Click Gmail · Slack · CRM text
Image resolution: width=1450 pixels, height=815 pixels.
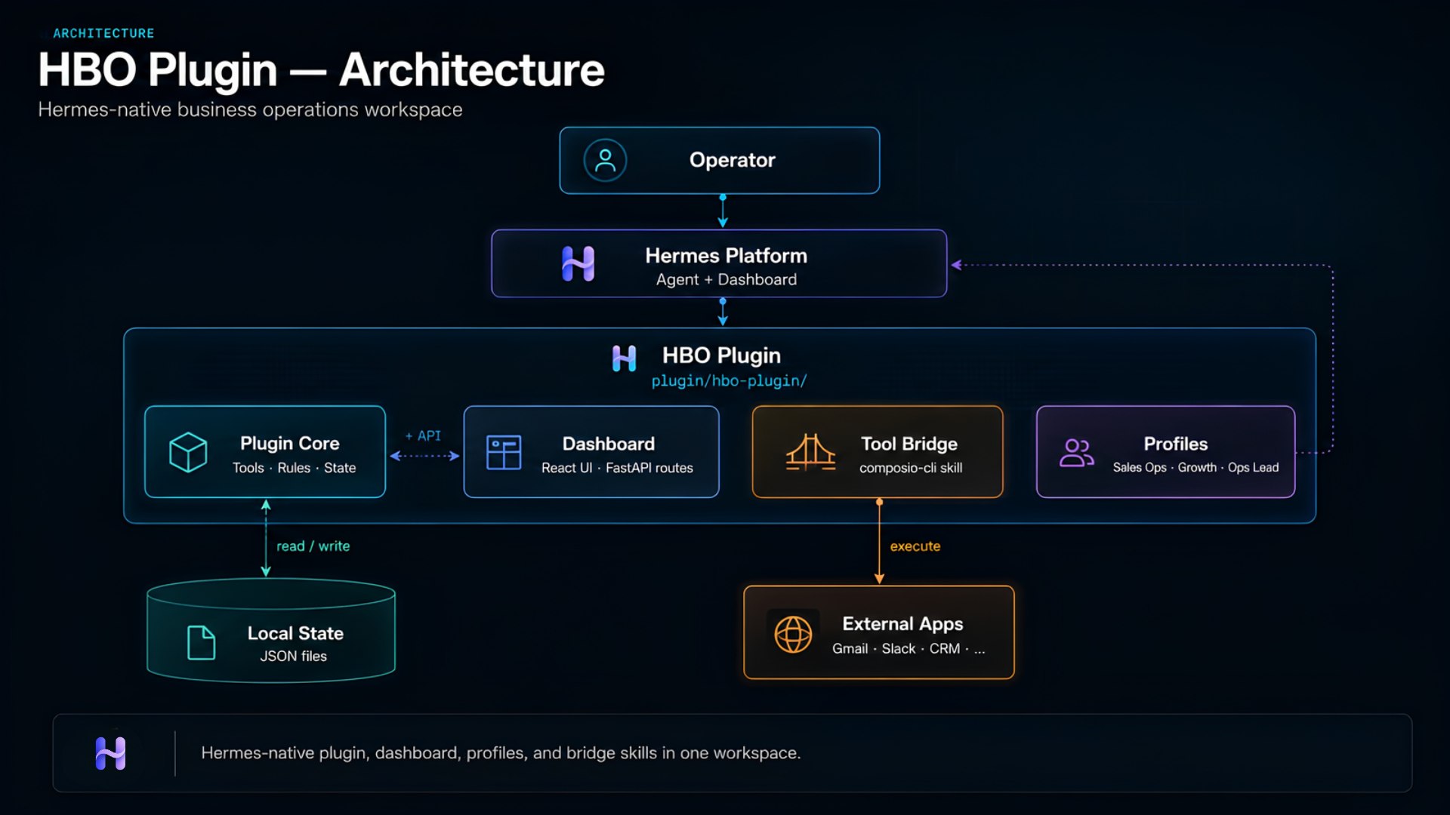point(909,648)
